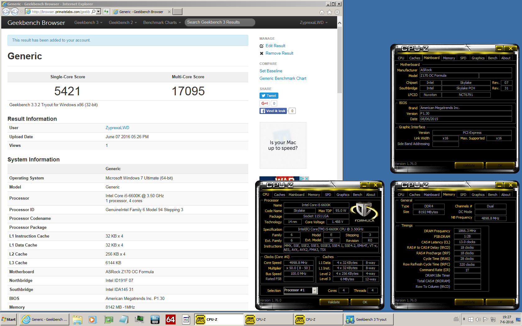Open Graphics tab in the CPU-Z processor window
The image size is (522, 326).
343,195
